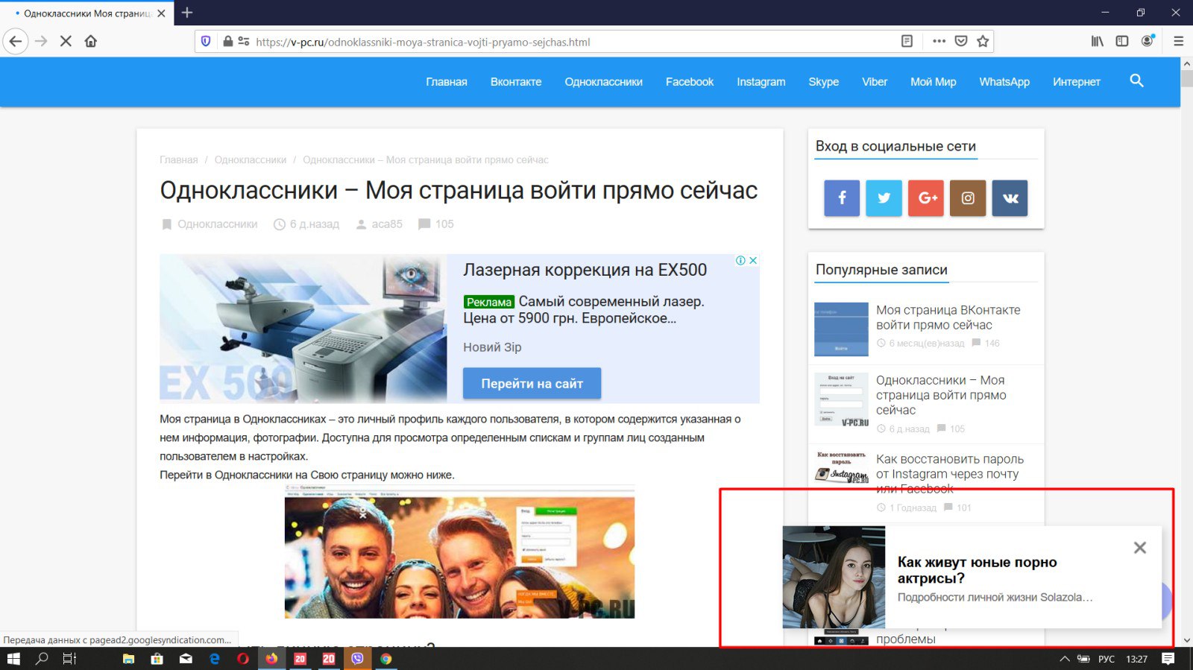
Task: Open the Firefox library icon
Action: [1098, 42]
